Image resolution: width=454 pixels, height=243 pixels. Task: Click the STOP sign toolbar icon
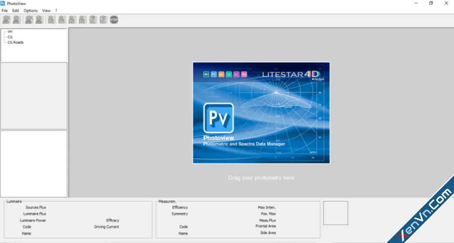click(x=114, y=20)
